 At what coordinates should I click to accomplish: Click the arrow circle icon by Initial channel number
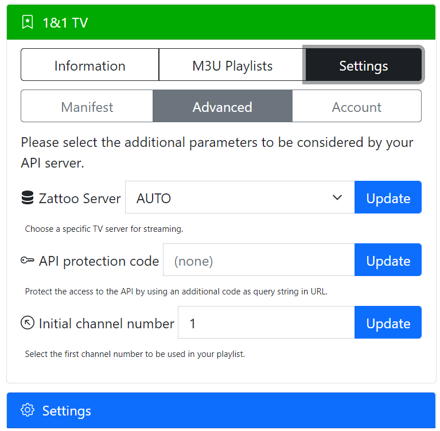click(28, 323)
